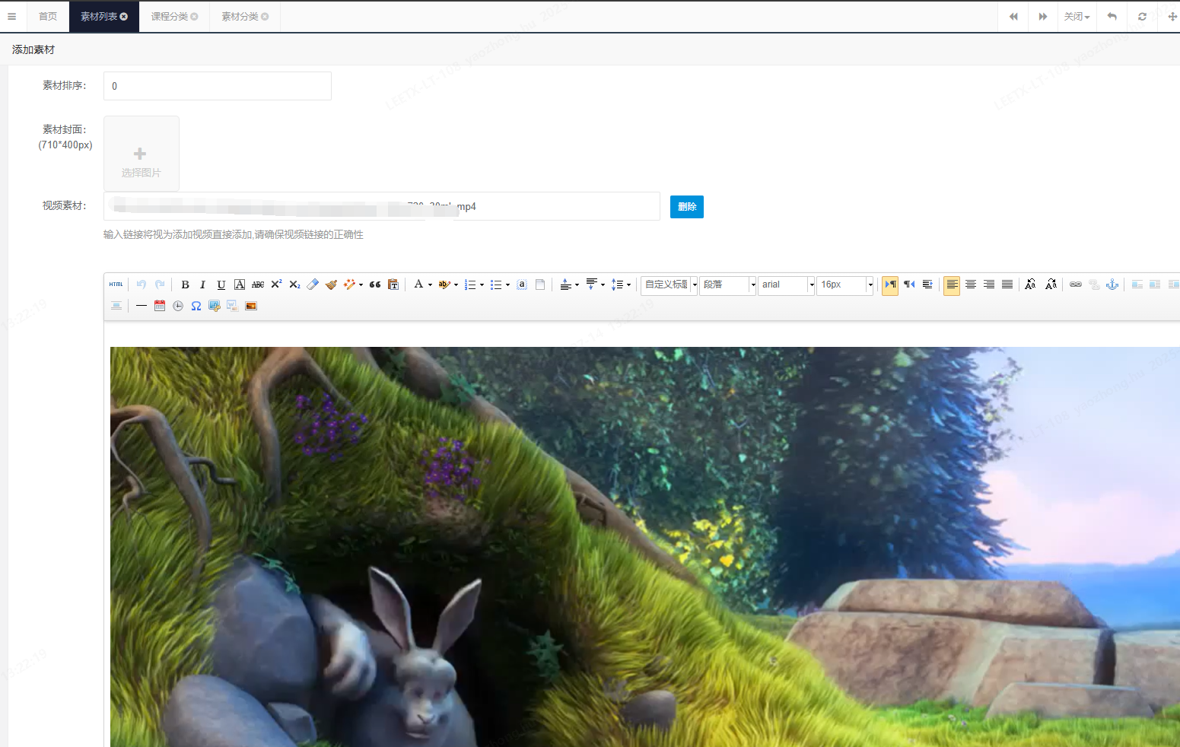
Task: Select all content icon in editor
Action: pos(522,284)
